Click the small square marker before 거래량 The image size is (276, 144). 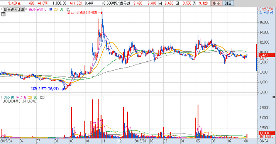(x=2, y=97)
